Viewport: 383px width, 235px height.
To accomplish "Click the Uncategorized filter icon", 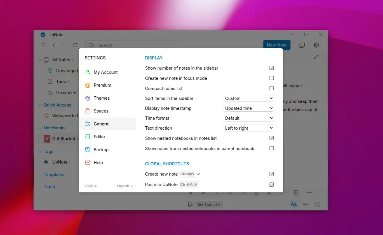I will click(50, 71).
